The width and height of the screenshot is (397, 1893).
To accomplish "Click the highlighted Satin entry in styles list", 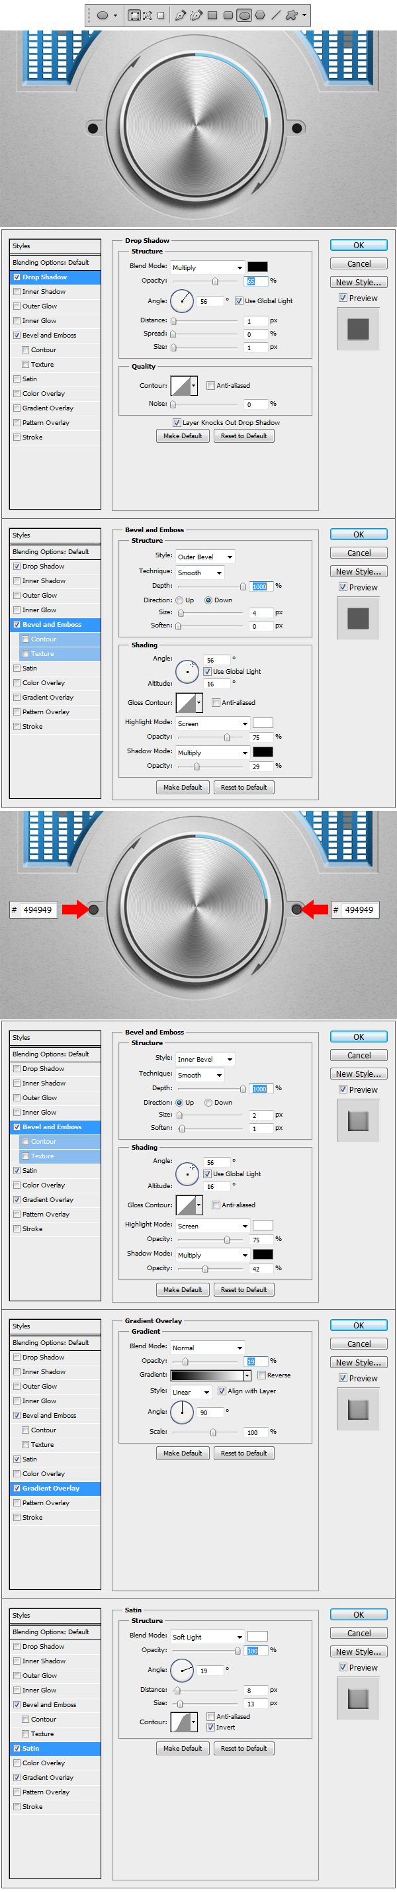I will click(55, 1748).
